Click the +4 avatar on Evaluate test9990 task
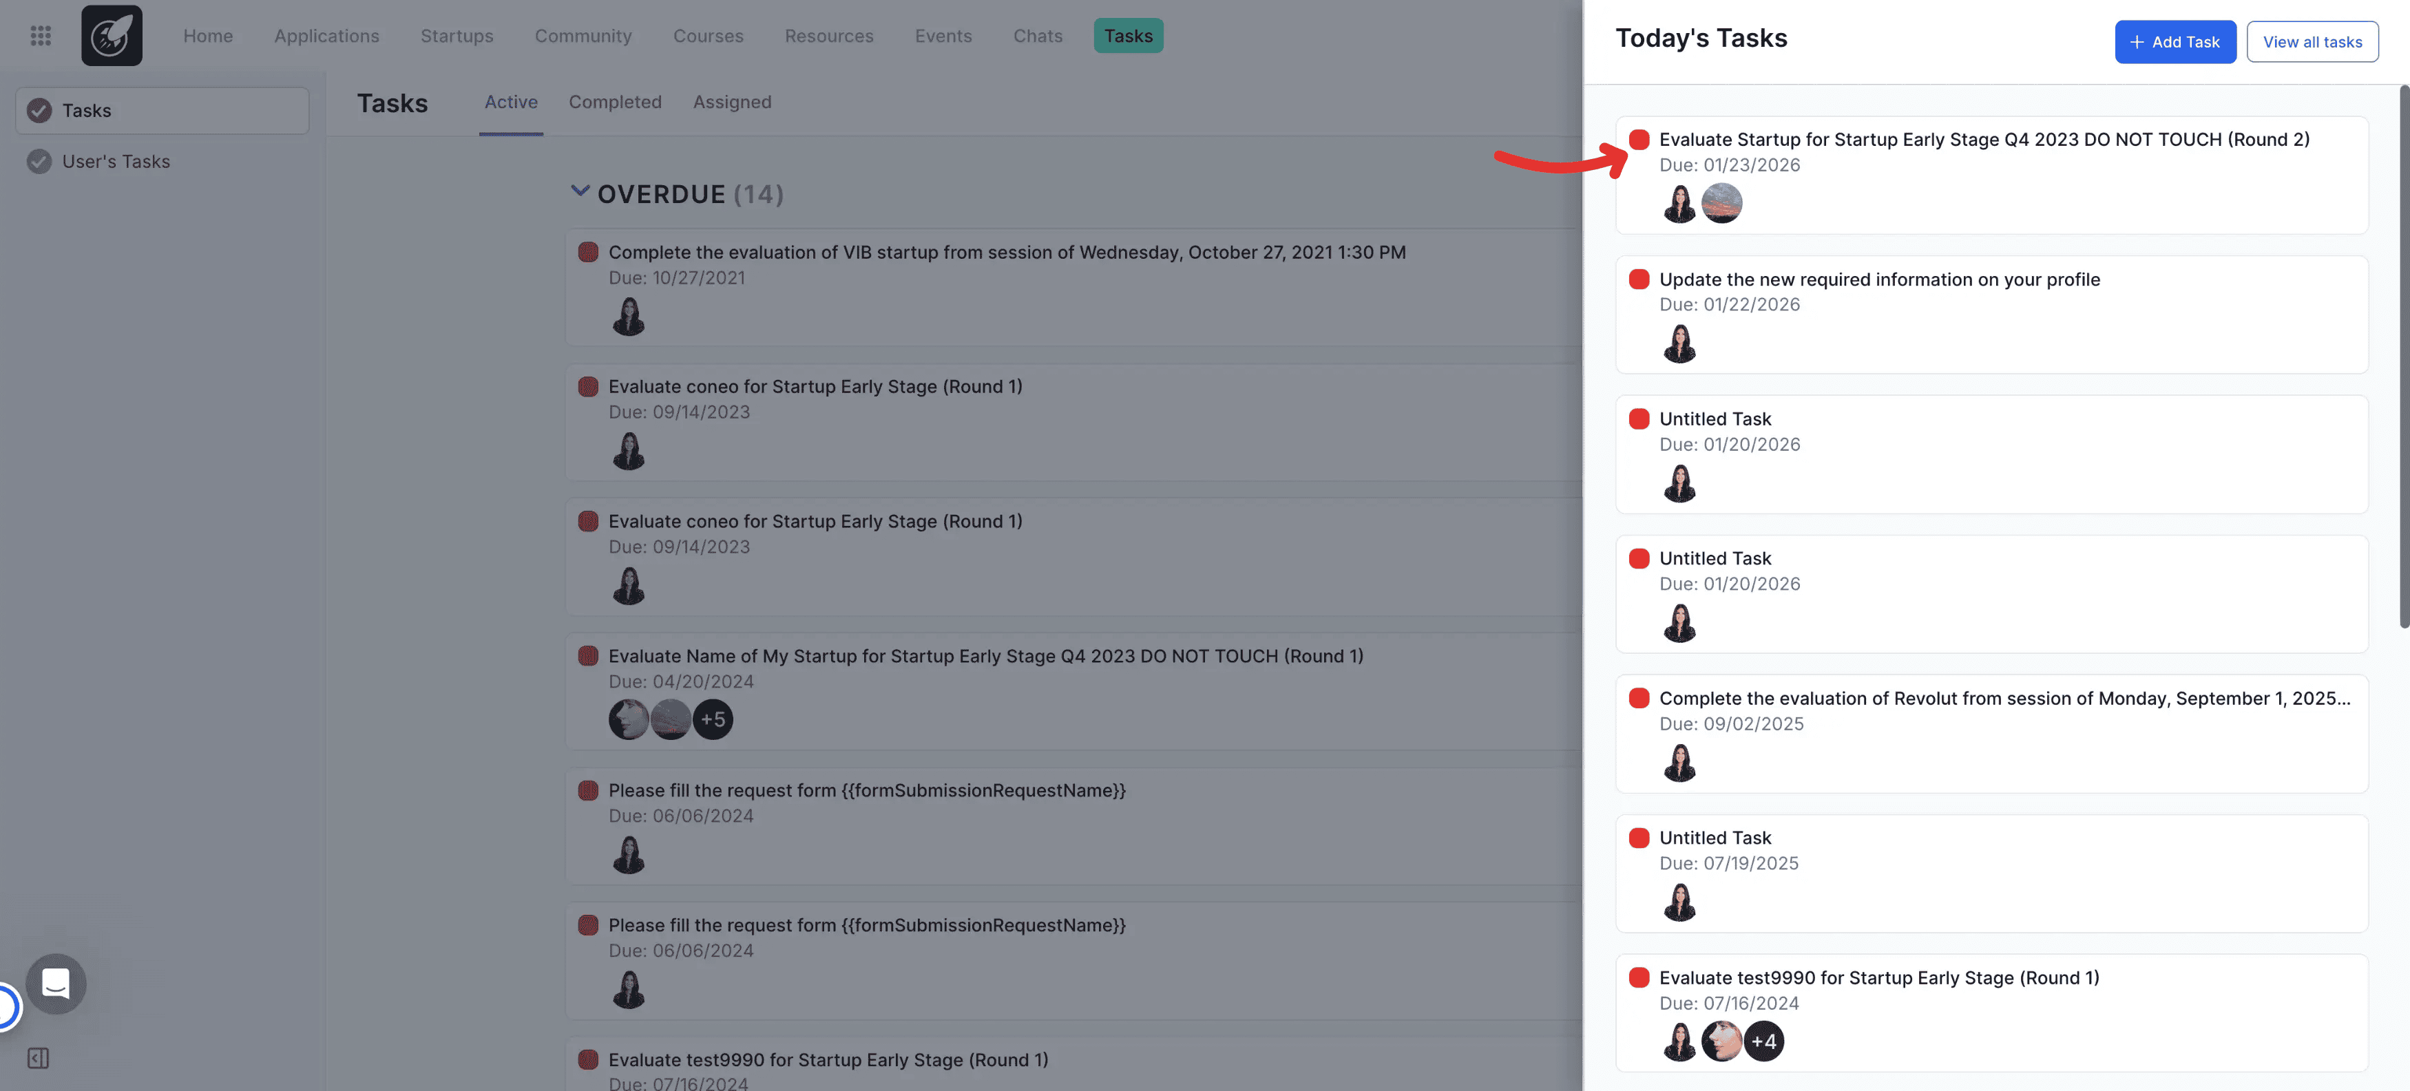Image resolution: width=2410 pixels, height=1091 pixels. point(1763,1041)
